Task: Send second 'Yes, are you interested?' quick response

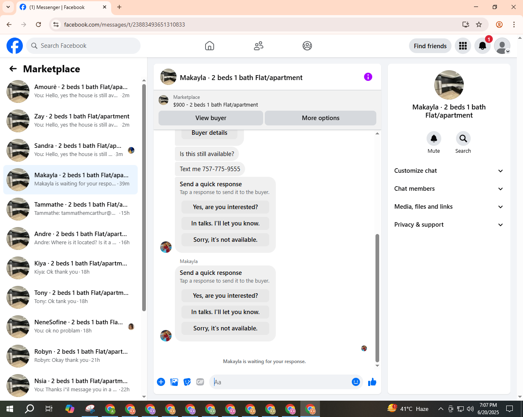Action: [226, 296]
